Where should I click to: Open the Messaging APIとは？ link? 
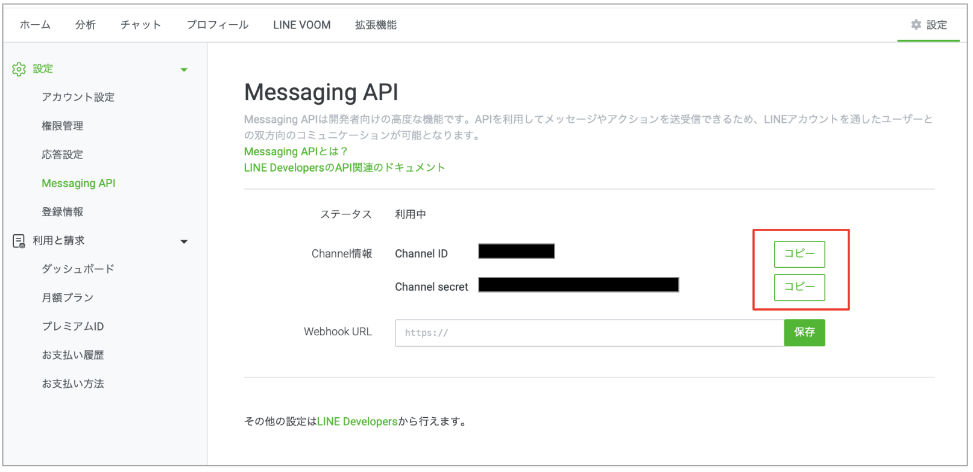[296, 152]
